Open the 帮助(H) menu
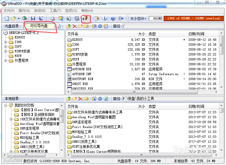 [87, 11]
